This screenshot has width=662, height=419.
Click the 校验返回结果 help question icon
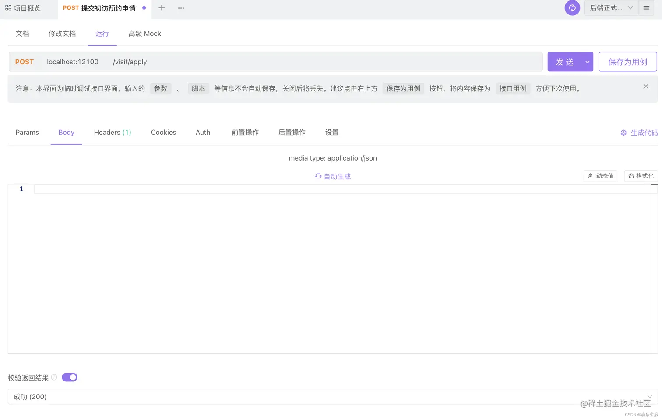pyautogui.click(x=54, y=377)
